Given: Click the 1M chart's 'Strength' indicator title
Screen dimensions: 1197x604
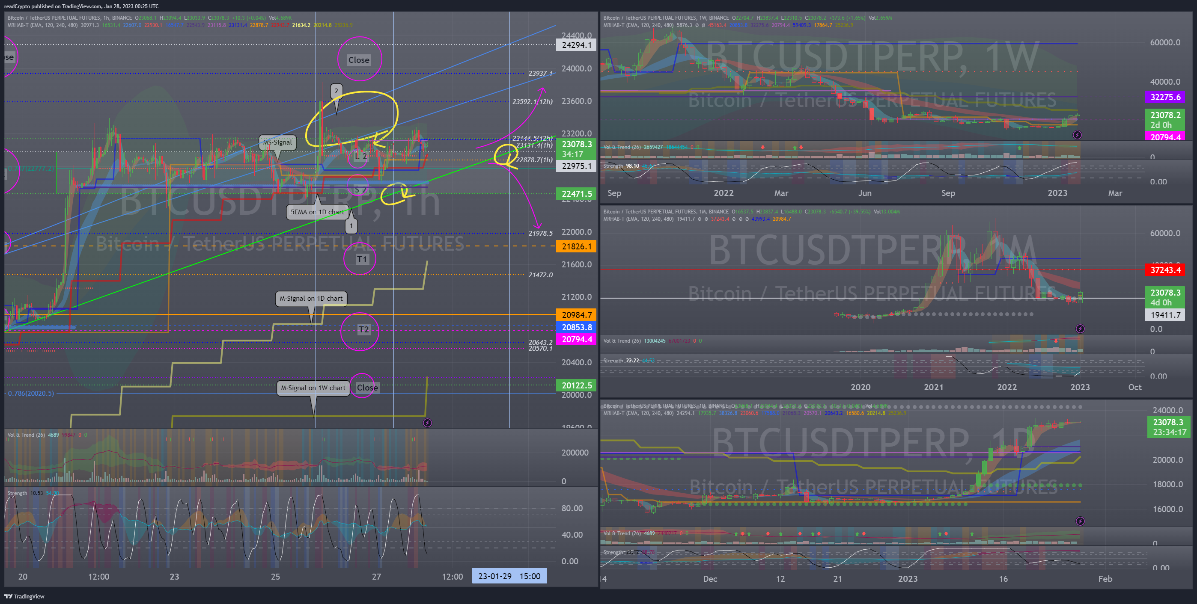Looking at the screenshot, I should tap(613, 361).
